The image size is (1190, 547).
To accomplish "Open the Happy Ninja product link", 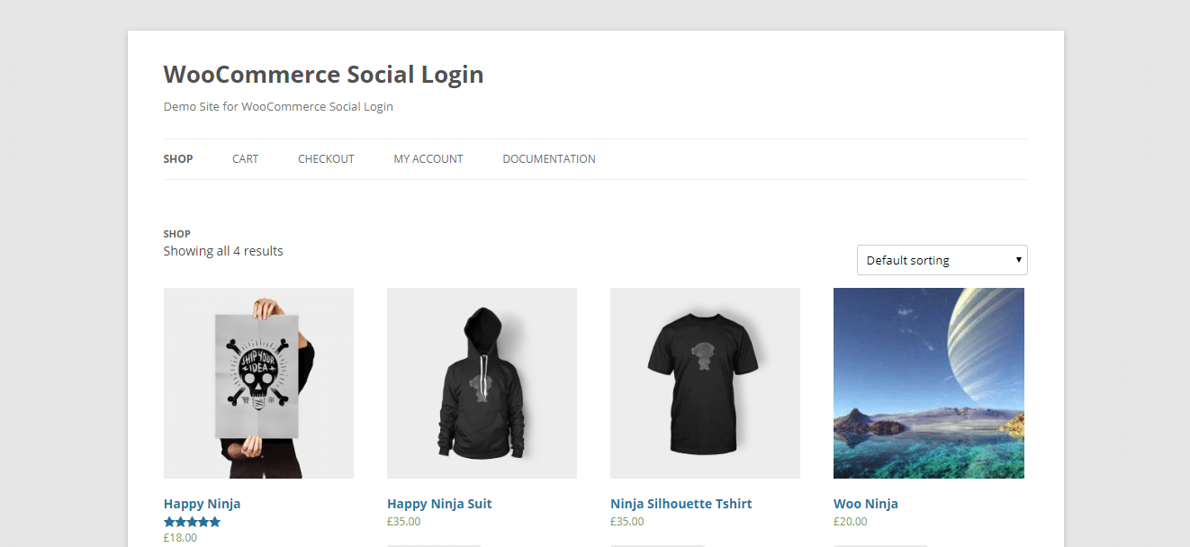I will pos(202,503).
